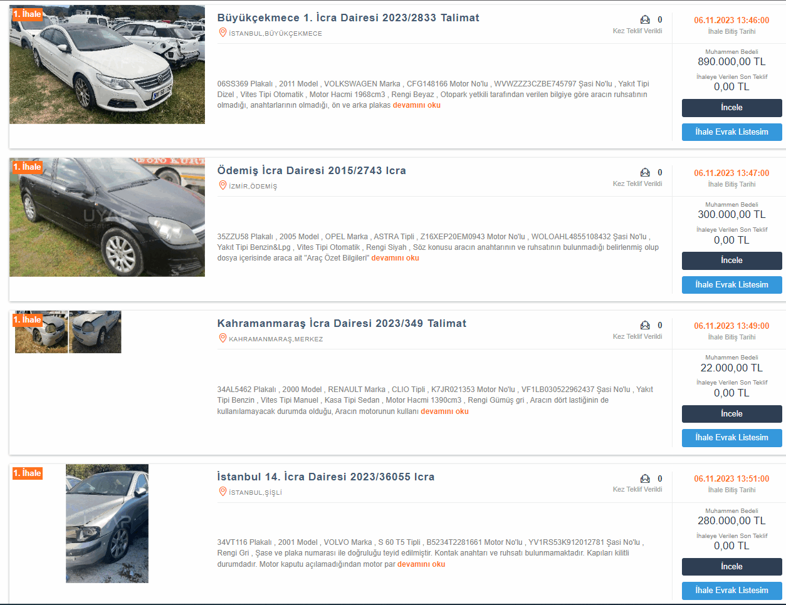Image resolution: width=786 pixels, height=605 pixels.
Task: Click the bid count icon on İstanbul 14. listing
Action: 645,479
